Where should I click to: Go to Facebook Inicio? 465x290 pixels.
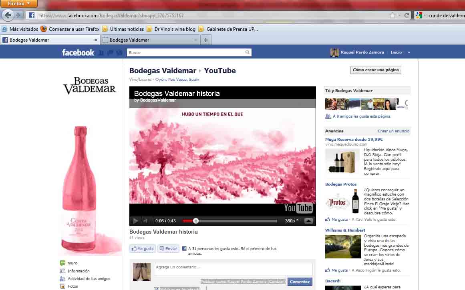(x=396, y=52)
